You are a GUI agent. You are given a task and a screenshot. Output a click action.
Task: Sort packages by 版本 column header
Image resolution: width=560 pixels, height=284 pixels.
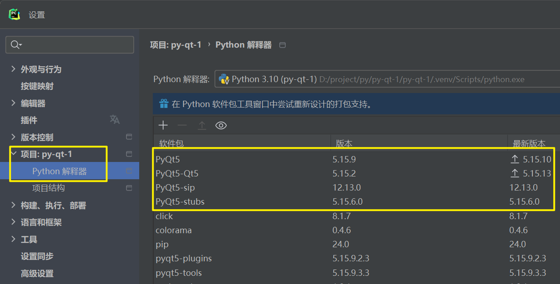coord(344,143)
